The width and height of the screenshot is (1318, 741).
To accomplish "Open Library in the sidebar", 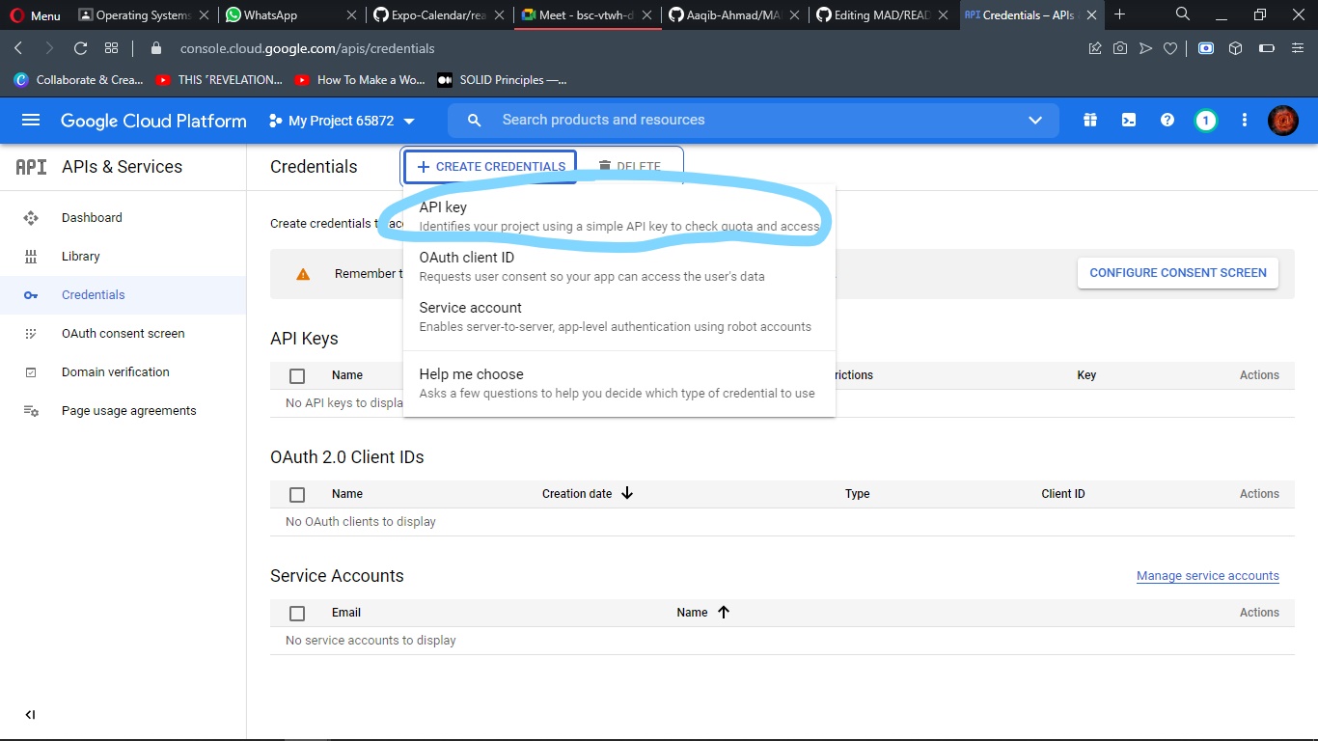I will coord(124,257).
